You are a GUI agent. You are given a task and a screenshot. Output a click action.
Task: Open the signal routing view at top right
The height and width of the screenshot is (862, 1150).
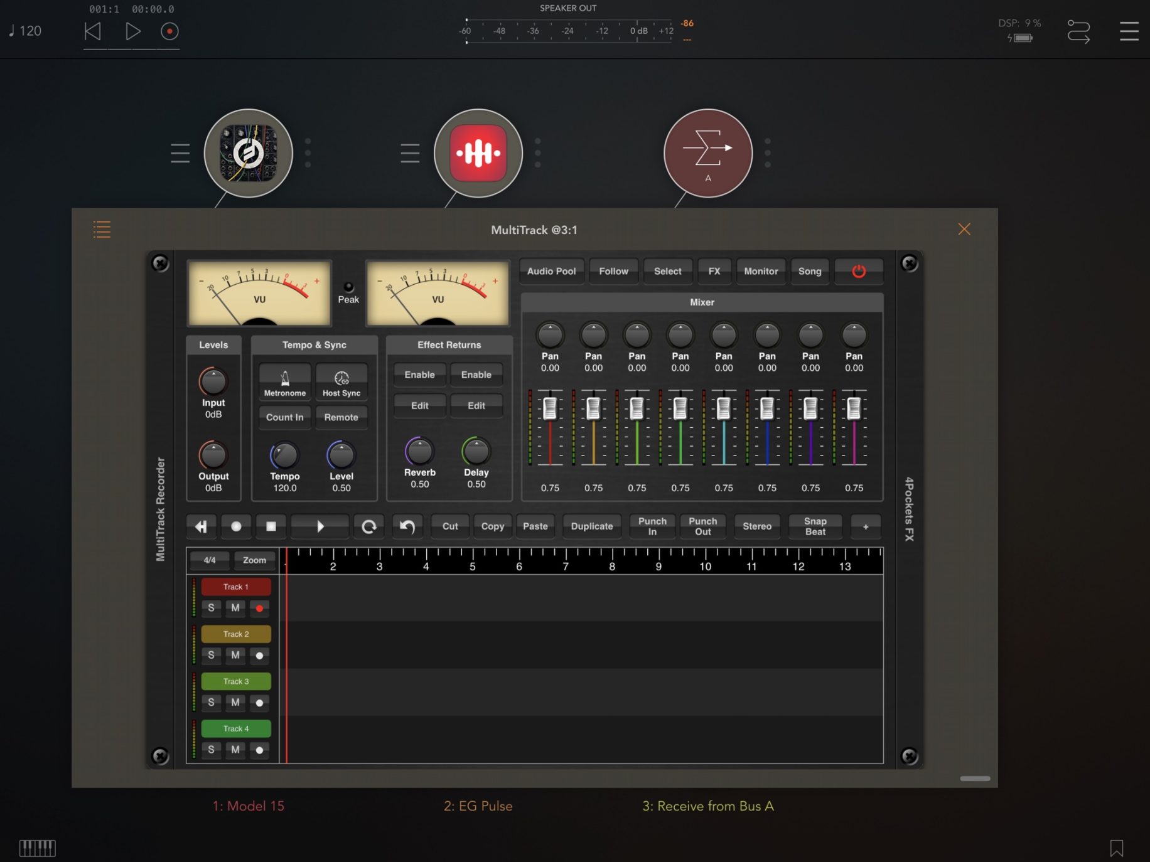tap(1078, 31)
